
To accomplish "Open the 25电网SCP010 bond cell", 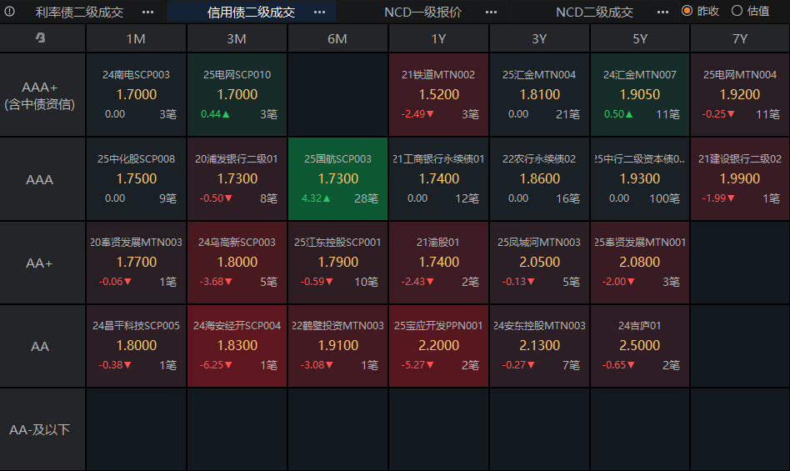I will pos(237,95).
